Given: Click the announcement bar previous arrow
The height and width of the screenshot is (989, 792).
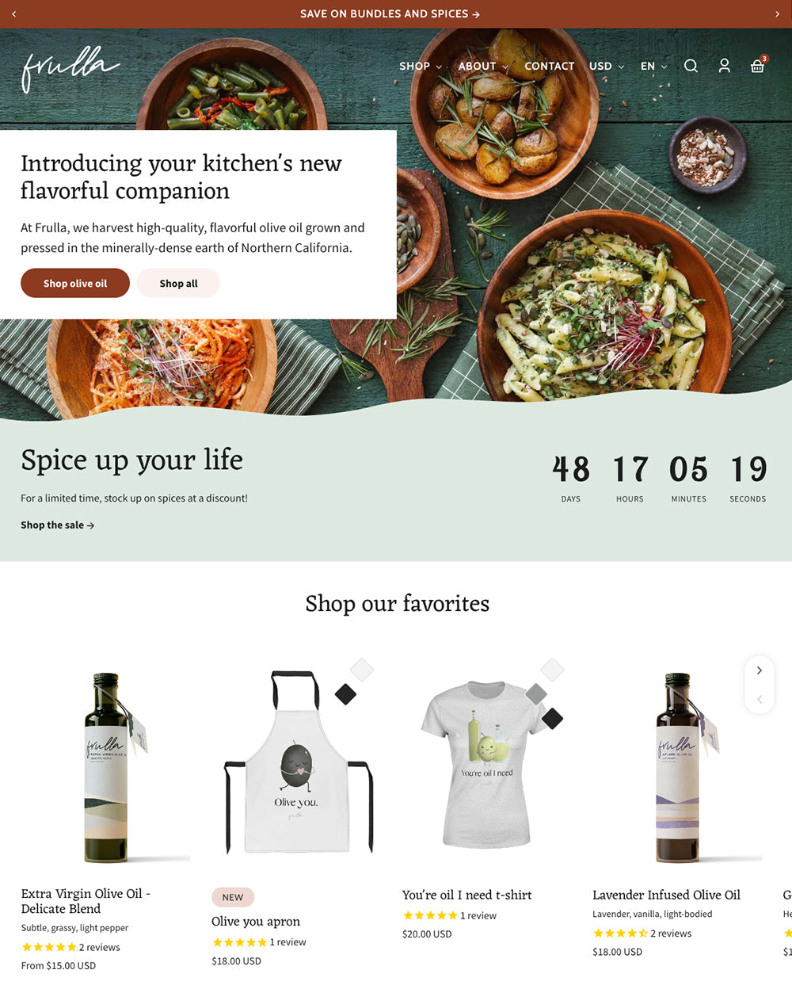Looking at the screenshot, I should coord(14,14).
